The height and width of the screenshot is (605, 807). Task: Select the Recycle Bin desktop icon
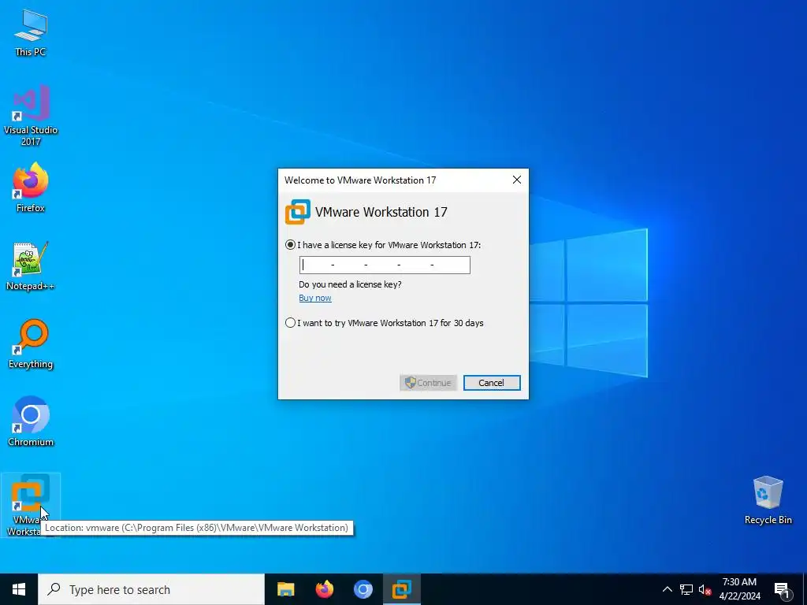[768, 500]
